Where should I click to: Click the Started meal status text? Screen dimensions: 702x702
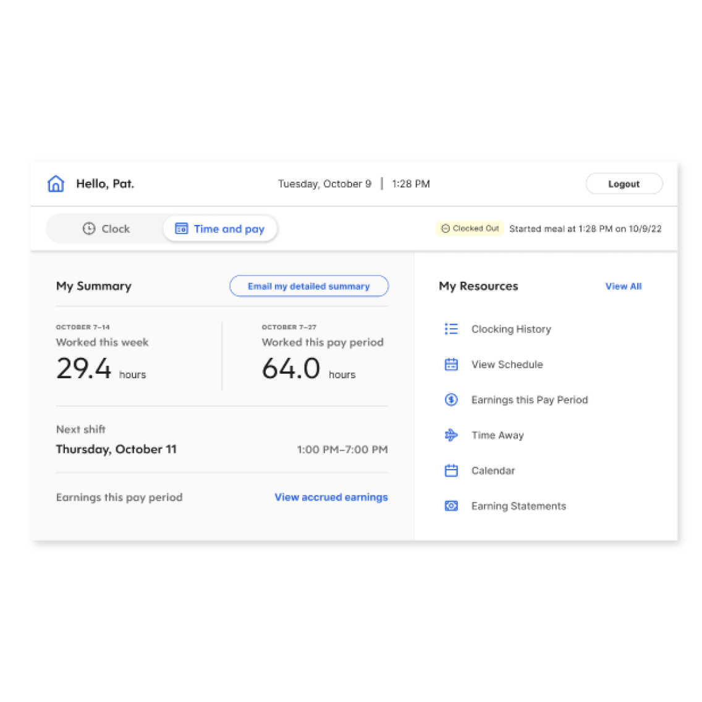coord(585,229)
